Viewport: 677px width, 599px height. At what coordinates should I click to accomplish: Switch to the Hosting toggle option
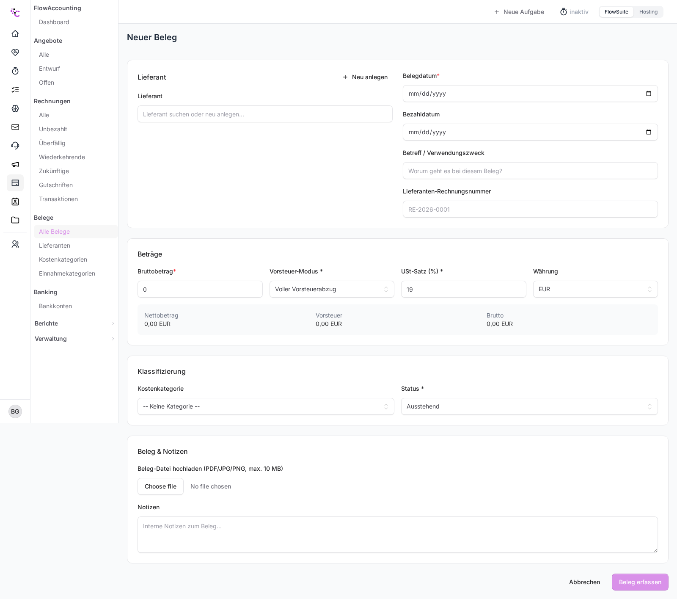point(648,12)
